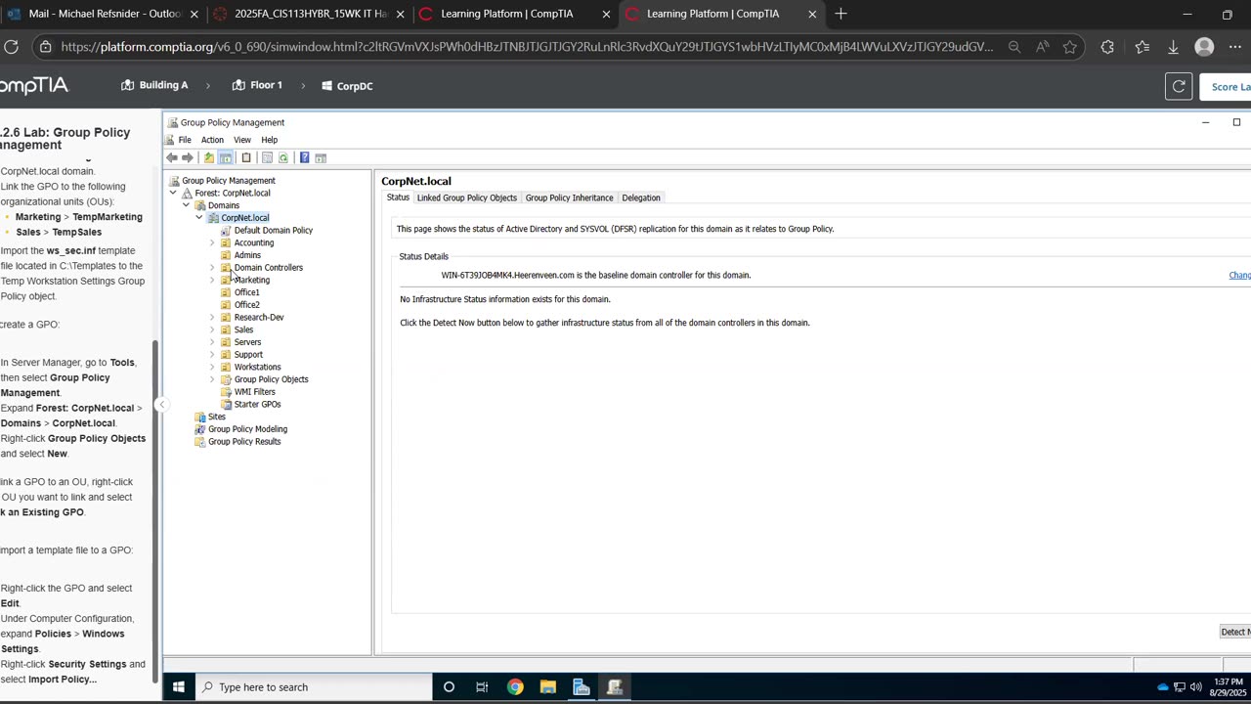The height and width of the screenshot is (704, 1251).
Task: Click the volume icon in the system tray
Action: coord(1195,687)
